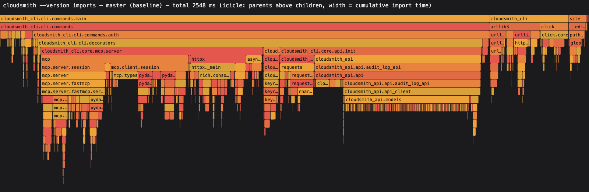The width and height of the screenshot is (589, 192).
Task: Select the __edi… truncated frame under site
Action: pos(577,27)
